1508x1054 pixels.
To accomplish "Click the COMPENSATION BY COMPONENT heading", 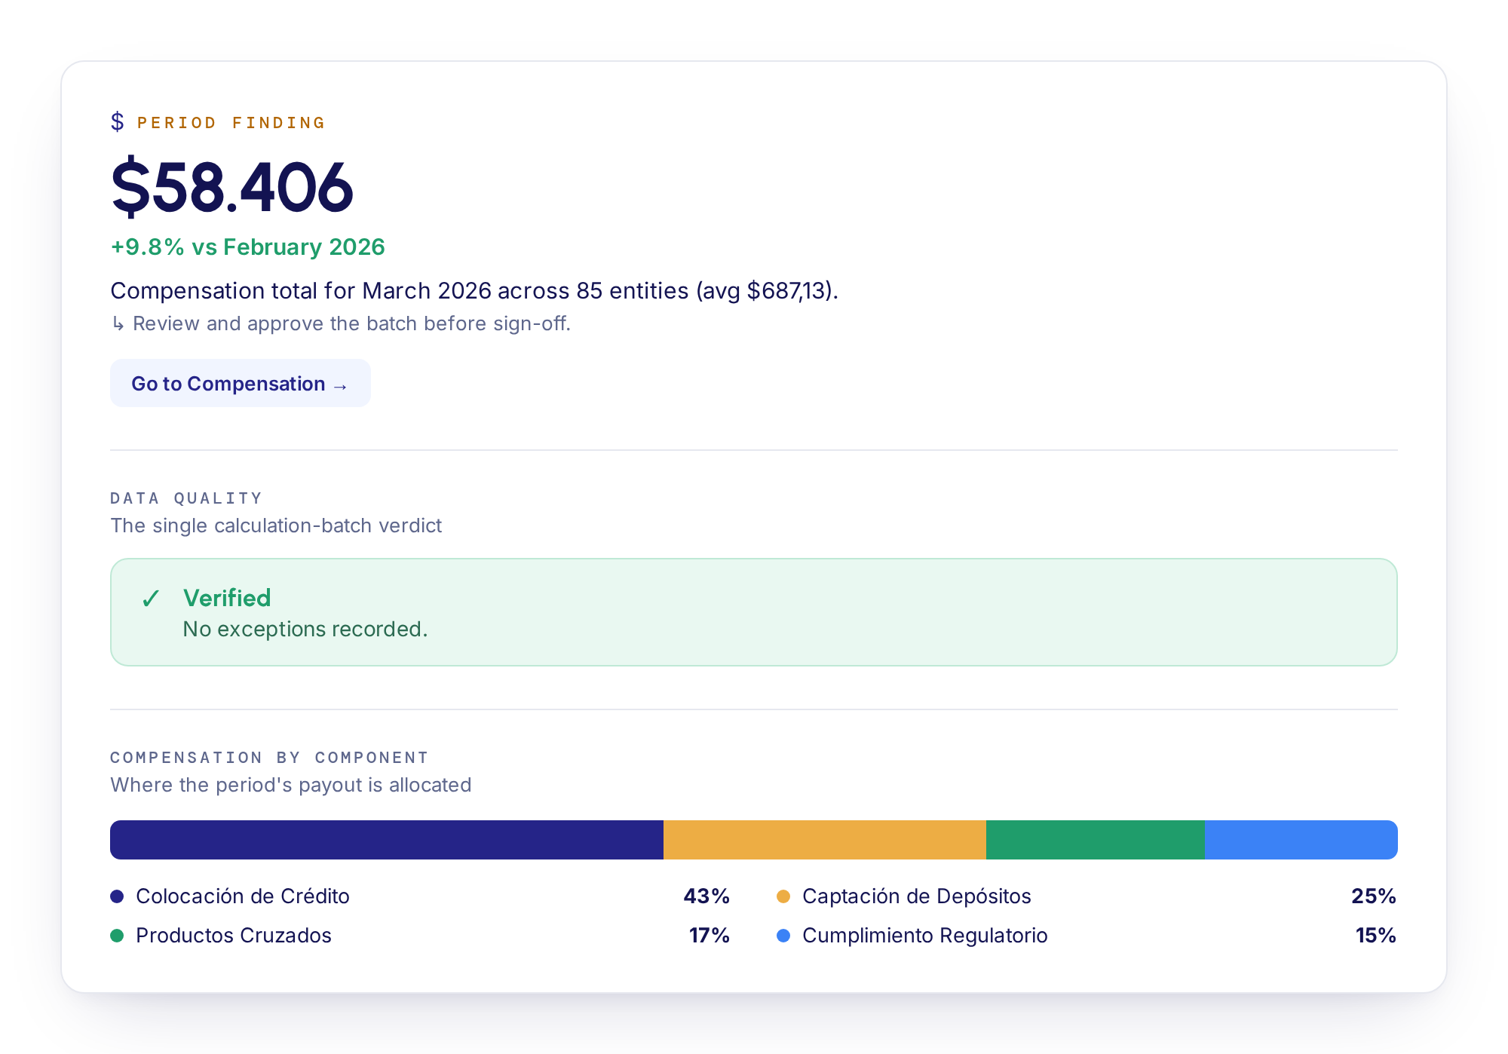I will (269, 758).
